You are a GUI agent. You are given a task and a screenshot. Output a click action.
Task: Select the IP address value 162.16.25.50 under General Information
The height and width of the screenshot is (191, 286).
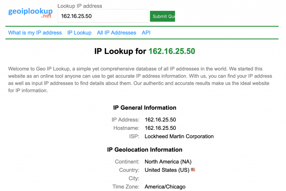coord(160,120)
